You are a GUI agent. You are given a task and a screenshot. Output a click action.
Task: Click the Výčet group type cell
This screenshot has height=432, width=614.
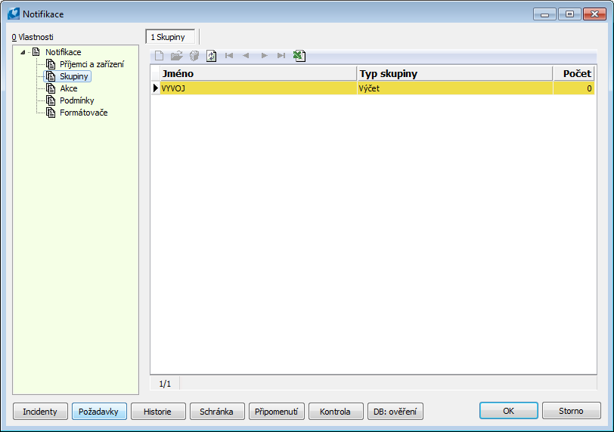tap(455, 88)
